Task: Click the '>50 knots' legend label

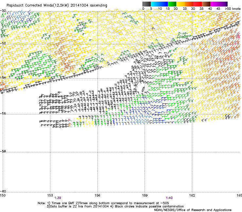Action: point(233,9)
